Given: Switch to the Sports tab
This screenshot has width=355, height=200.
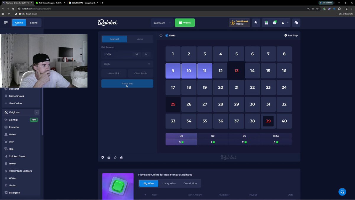Looking at the screenshot, I should (x=34, y=23).
